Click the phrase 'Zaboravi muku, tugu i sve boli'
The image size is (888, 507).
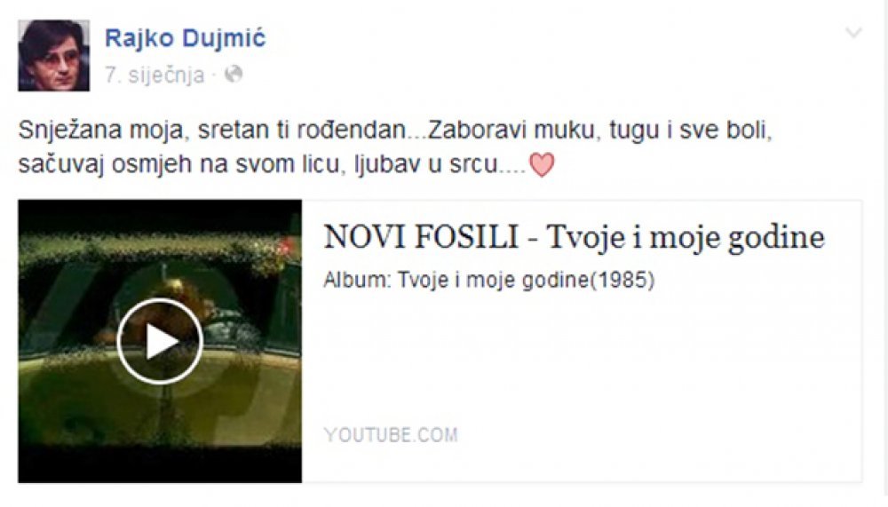click(600, 131)
